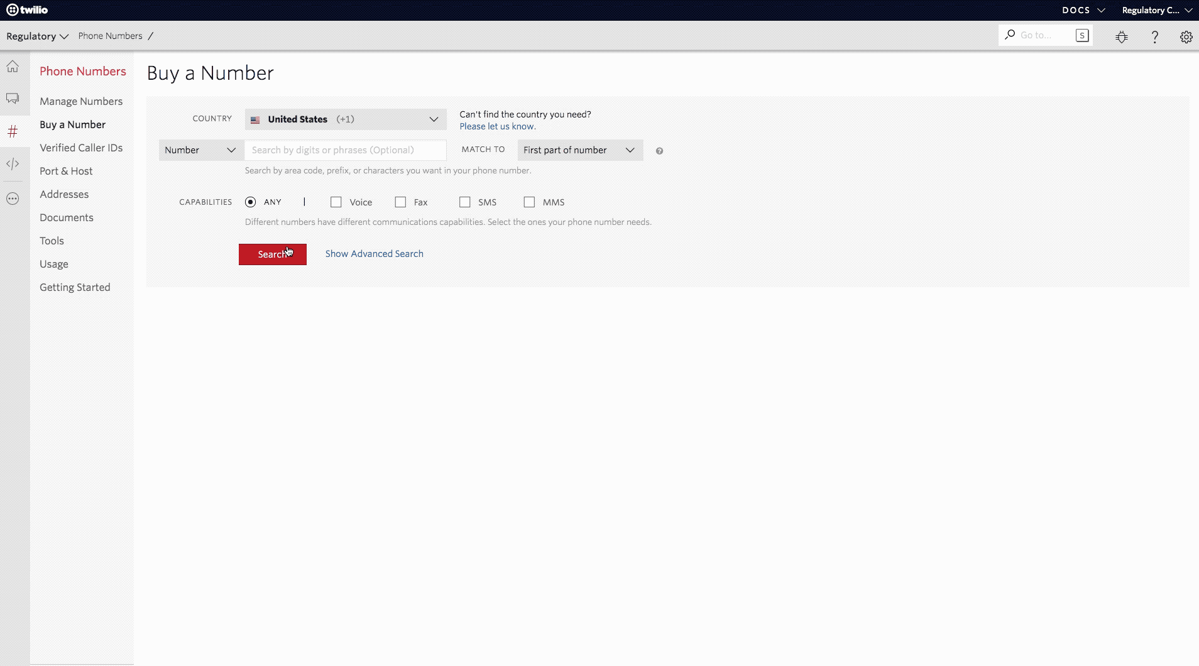Viewport: 1199px width, 666px height.
Task: Check the MMS capability checkbox
Action: tap(529, 202)
